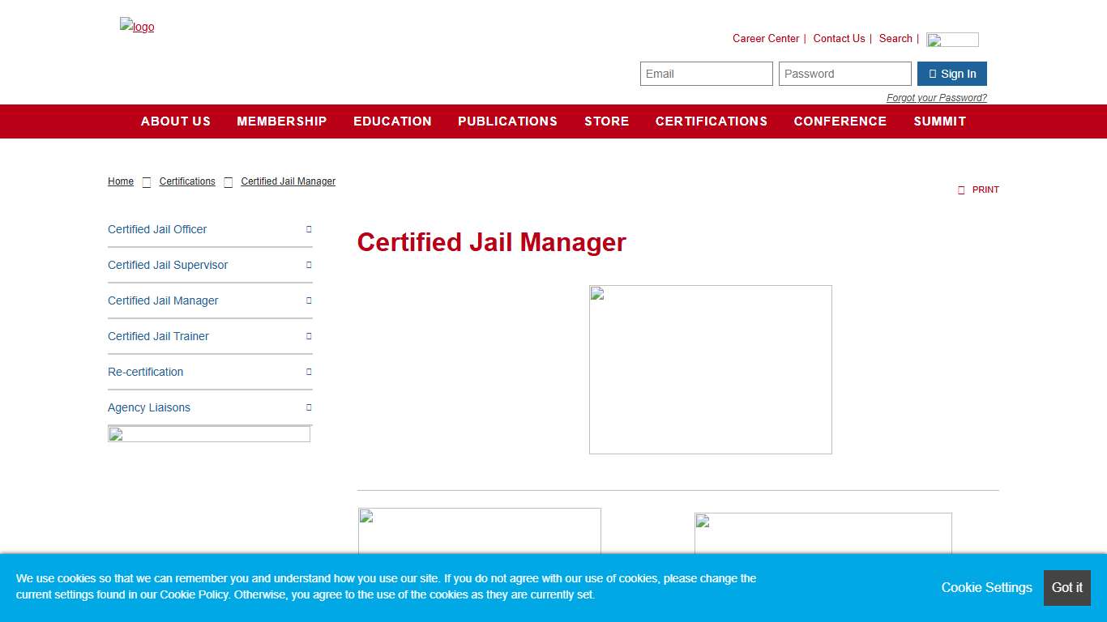Focus the Password input field
Screen dimensions: 1107x622
[x=844, y=74]
